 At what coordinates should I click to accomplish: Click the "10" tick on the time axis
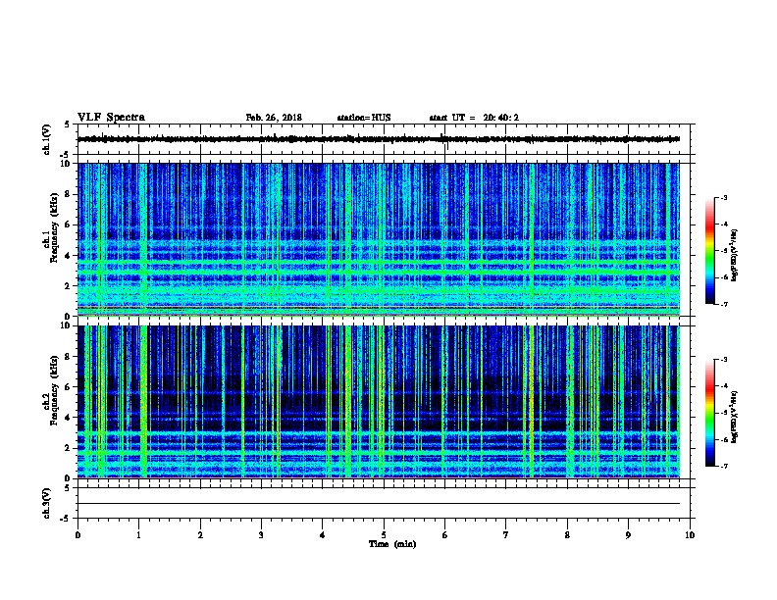point(690,534)
